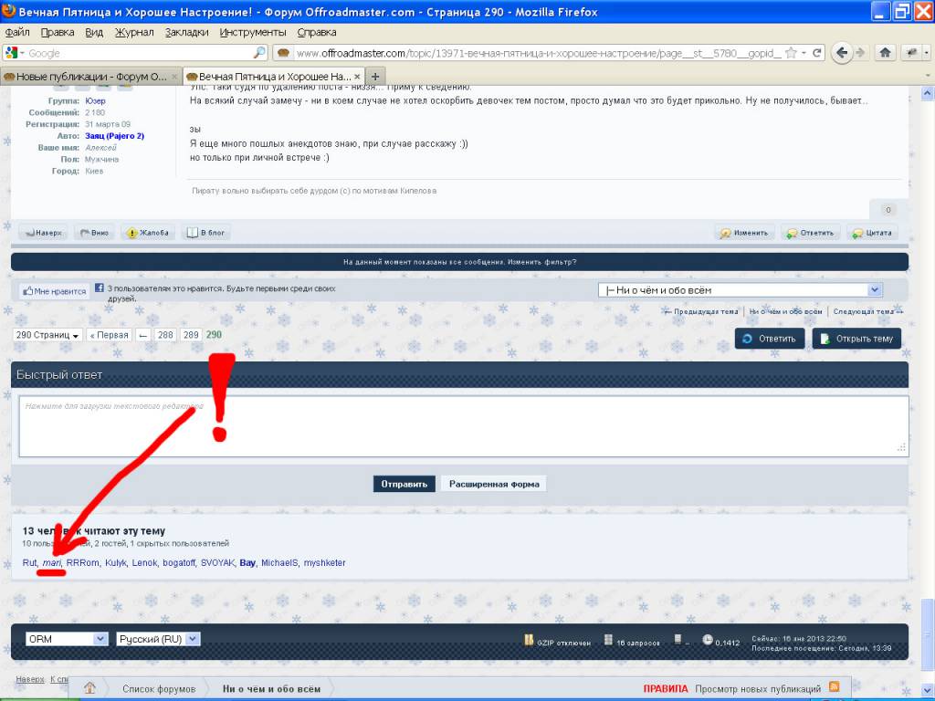Viewport: 935px width, 701px height.
Task: Click the search magnifier in Google box
Action: (259, 53)
